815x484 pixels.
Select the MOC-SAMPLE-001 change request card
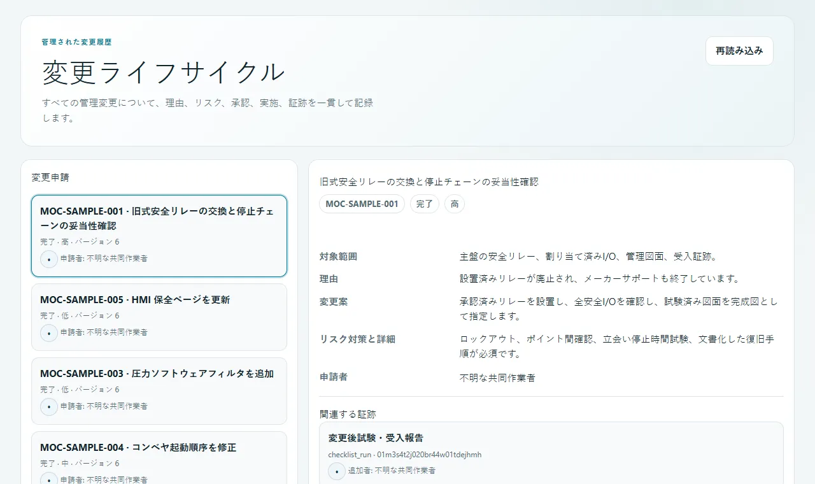[159, 236]
